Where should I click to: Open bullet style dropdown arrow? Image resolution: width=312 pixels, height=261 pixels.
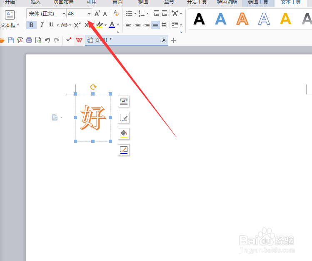point(135,13)
